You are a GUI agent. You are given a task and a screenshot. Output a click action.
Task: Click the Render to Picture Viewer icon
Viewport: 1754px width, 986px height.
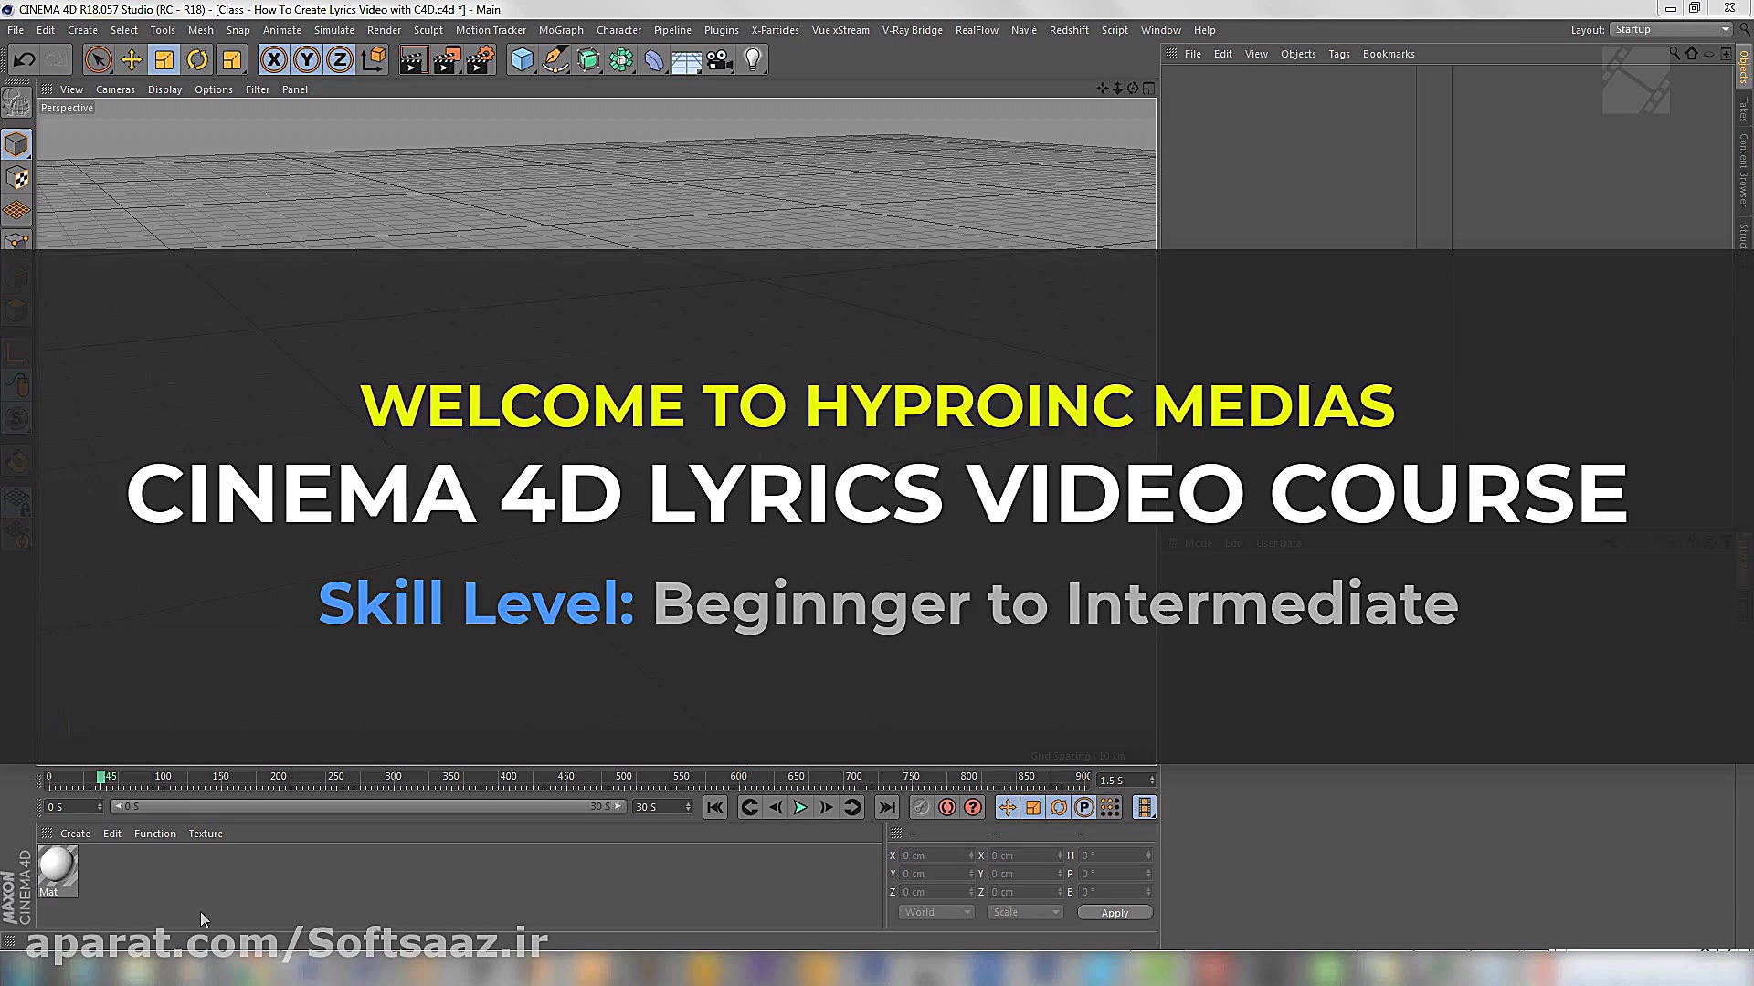(x=446, y=60)
